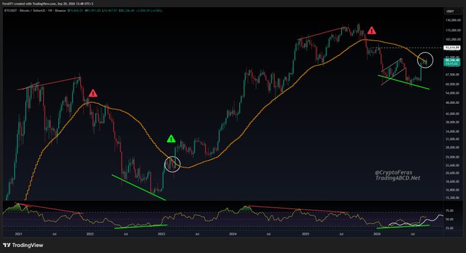This screenshot has width=466, height=253.
Task: Select the white circle marker near 2023
Action: pyautogui.click(x=173, y=164)
